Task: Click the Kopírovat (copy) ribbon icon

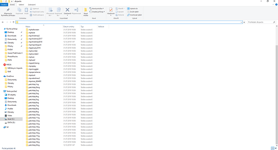Action: pos(19,10)
